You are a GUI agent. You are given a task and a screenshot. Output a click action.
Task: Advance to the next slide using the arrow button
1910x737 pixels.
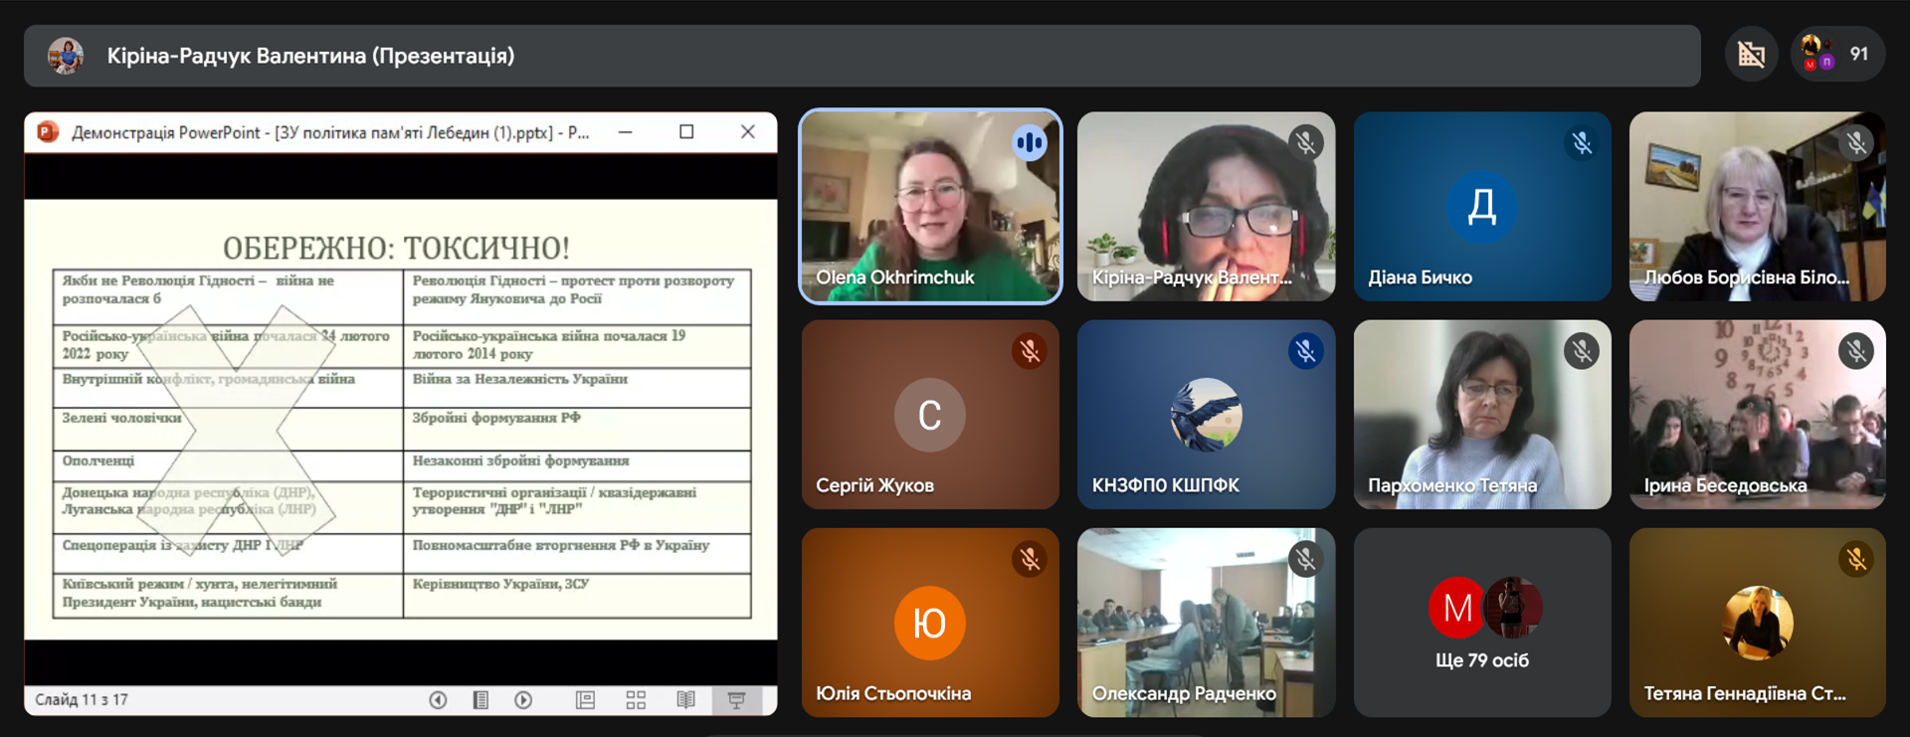coord(523,700)
